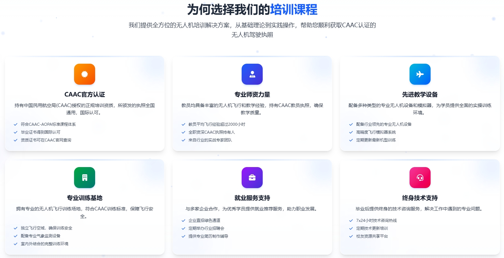This screenshot has height=258, width=504.
Task: Click the checkmark next to 全职资深CAAC执照持有人
Action: pyautogui.click(x=183, y=132)
